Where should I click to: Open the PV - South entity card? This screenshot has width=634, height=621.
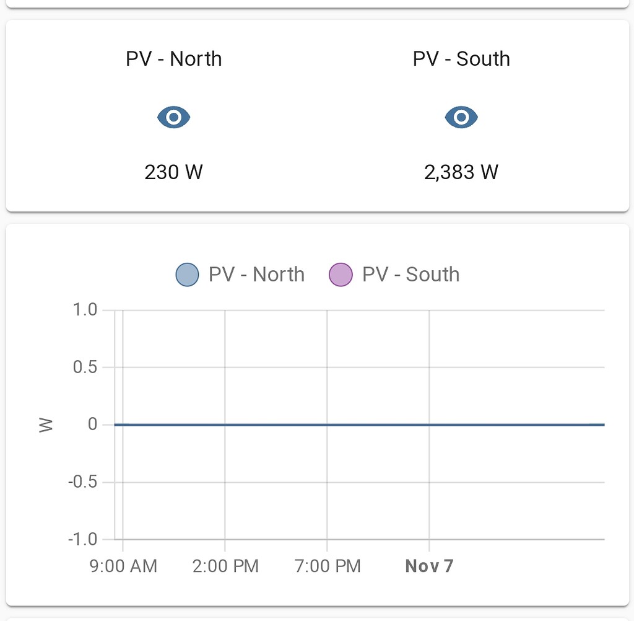pyautogui.click(x=461, y=58)
